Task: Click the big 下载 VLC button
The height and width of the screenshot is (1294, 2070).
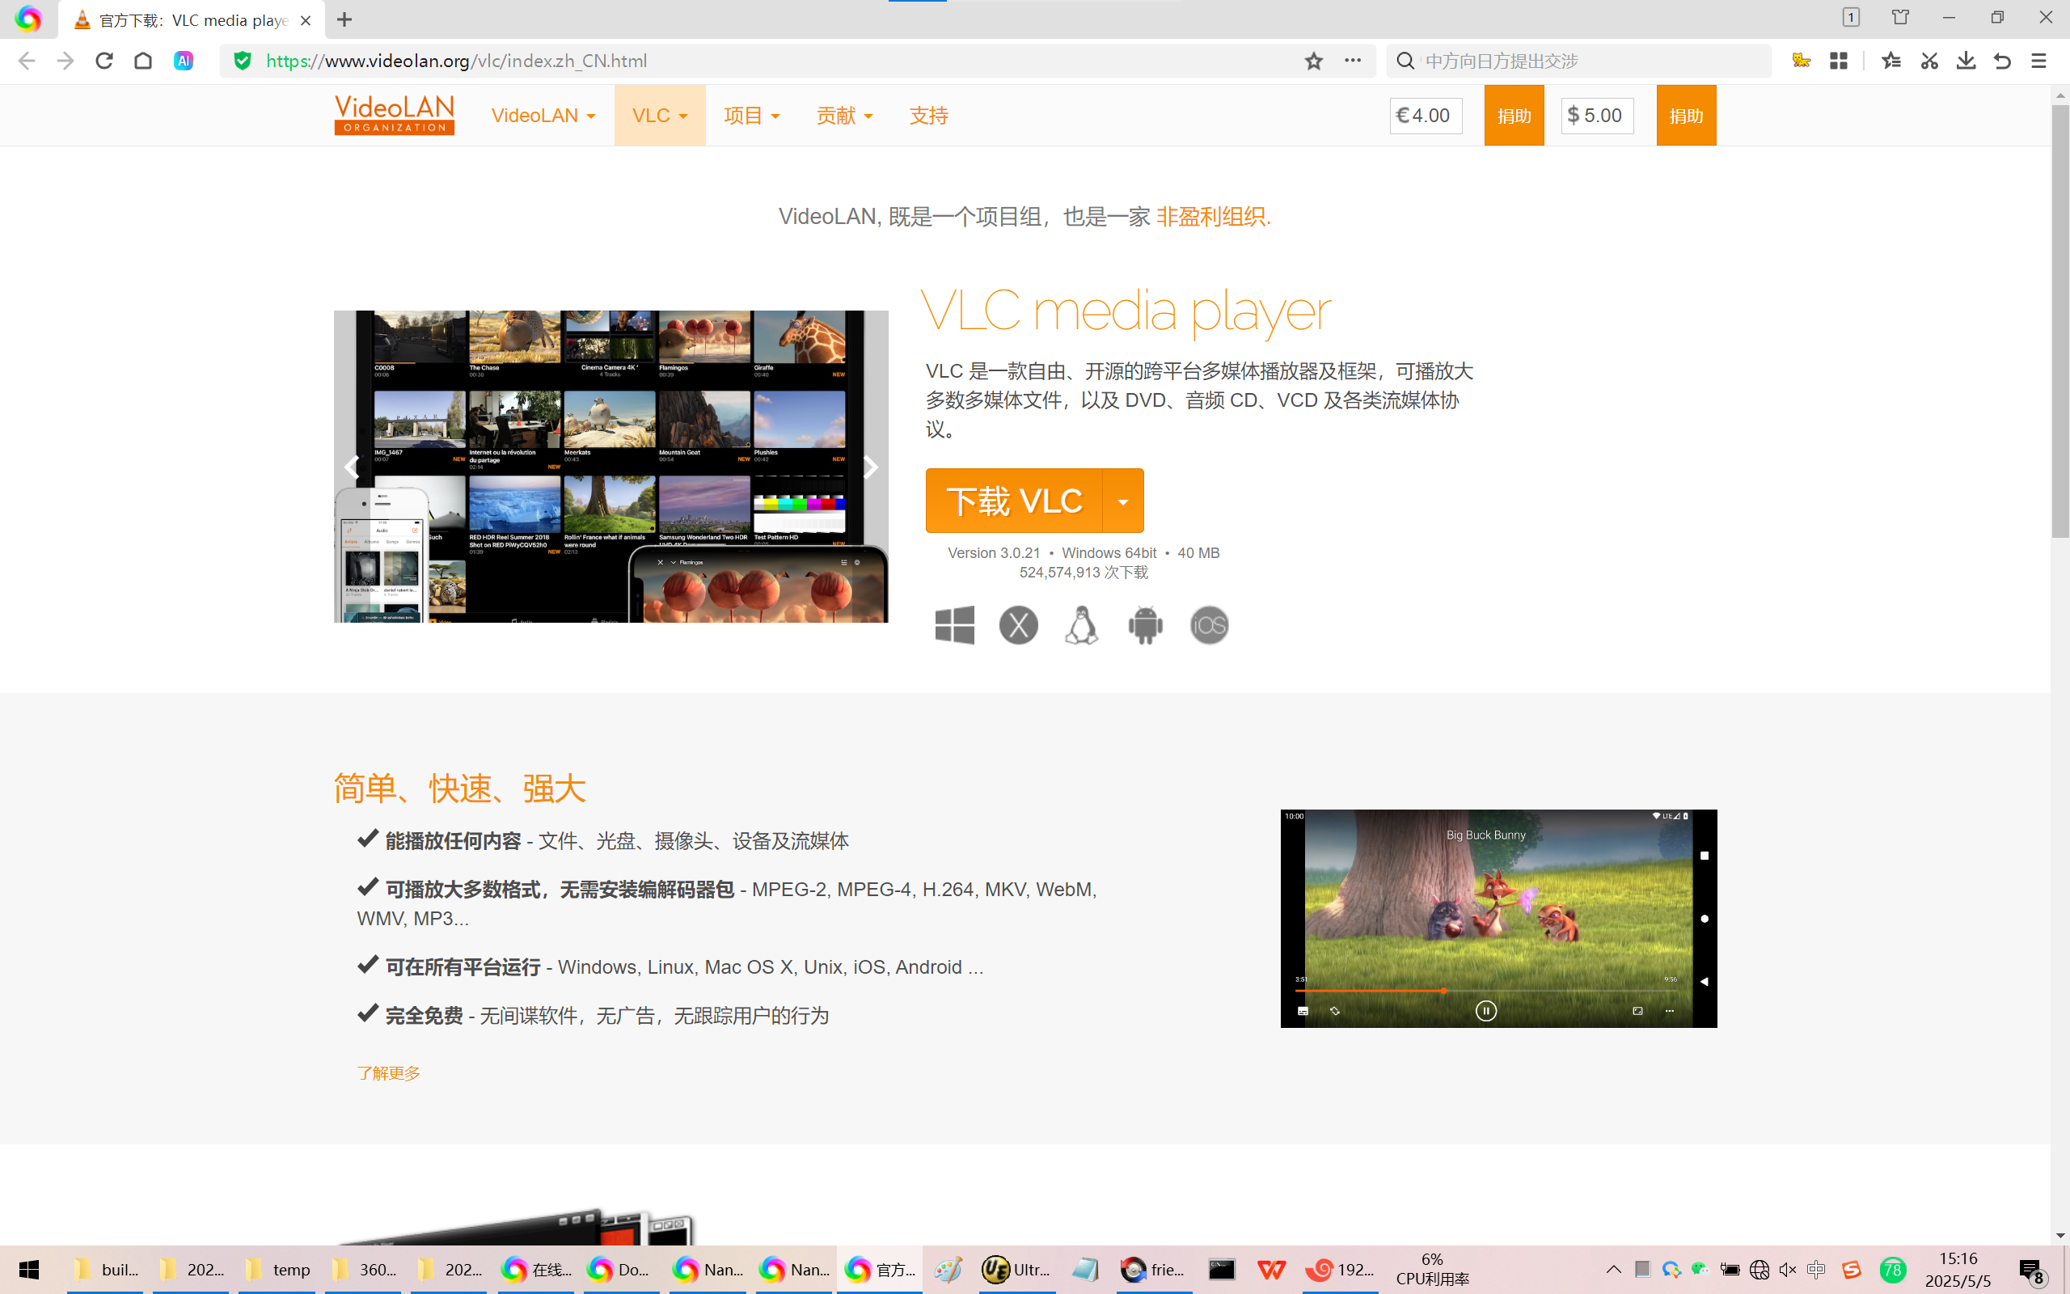Action: 1015,501
